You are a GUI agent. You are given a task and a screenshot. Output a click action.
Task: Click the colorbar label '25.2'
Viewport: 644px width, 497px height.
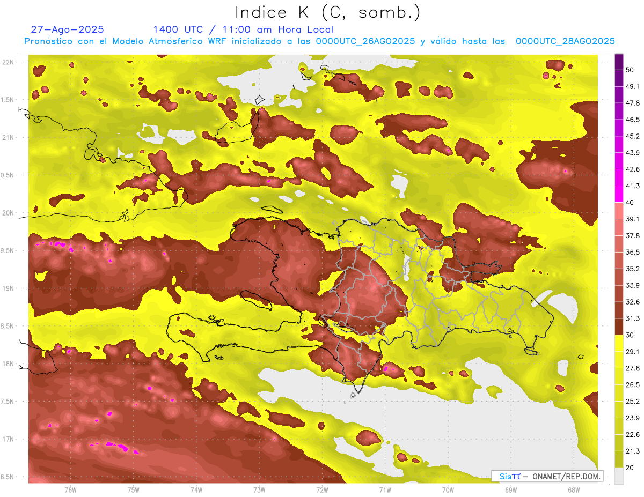tap(633, 402)
